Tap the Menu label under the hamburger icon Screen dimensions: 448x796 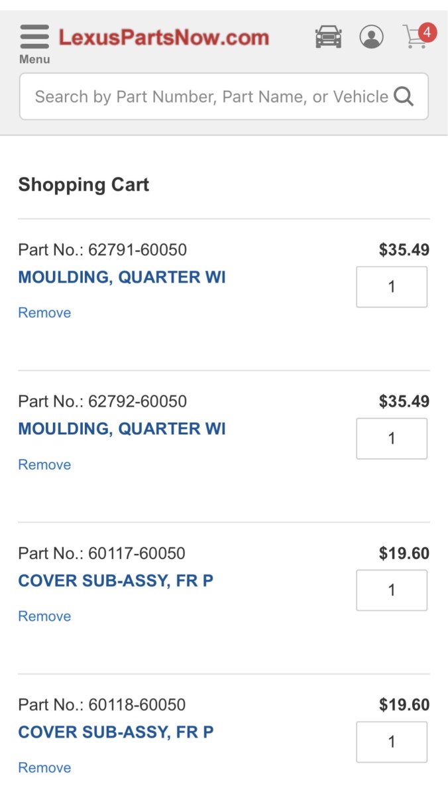click(34, 60)
